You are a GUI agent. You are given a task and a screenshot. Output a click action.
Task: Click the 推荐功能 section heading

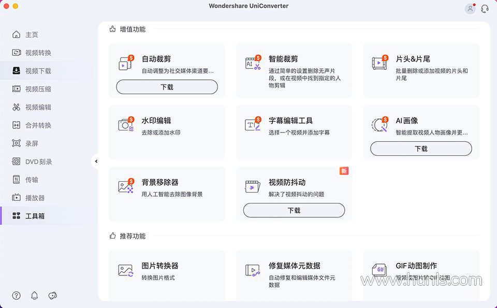133,236
